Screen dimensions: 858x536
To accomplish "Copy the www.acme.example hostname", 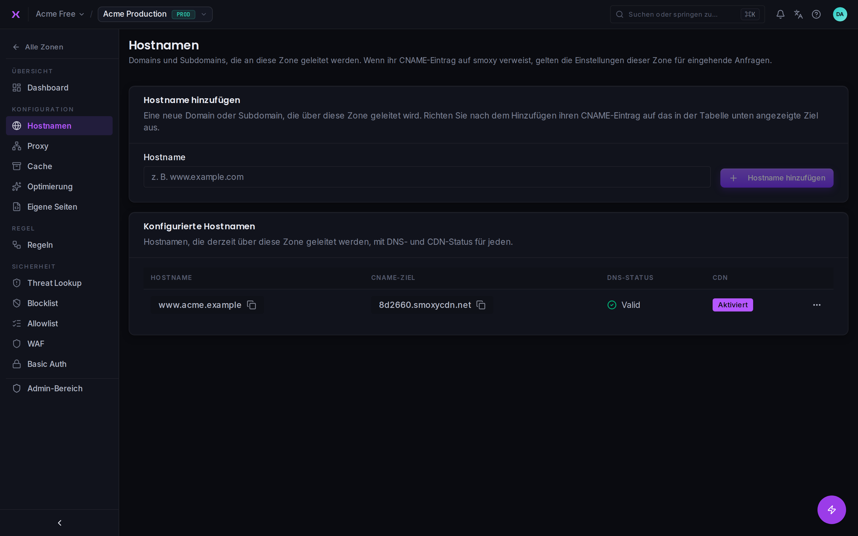I will (x=251, y=305).
